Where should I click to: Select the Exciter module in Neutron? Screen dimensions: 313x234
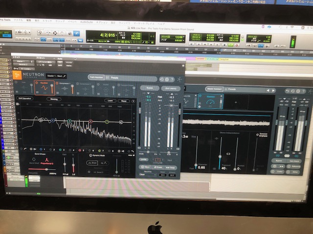(x=106, y=90)
